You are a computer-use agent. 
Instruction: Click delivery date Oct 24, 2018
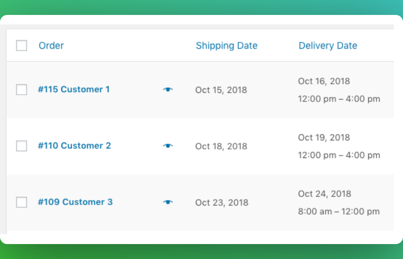click(324, 194)
